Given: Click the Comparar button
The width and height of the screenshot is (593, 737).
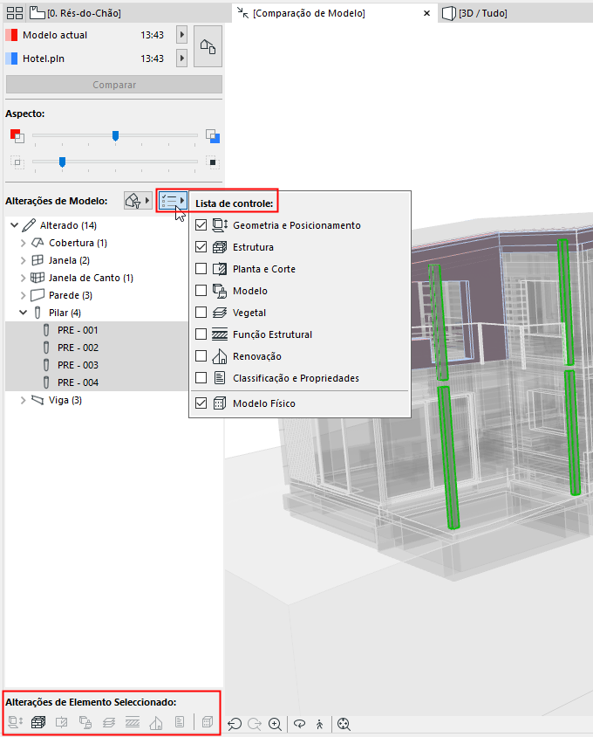Looking at the screenshot, I should click(x=114, y=85).
